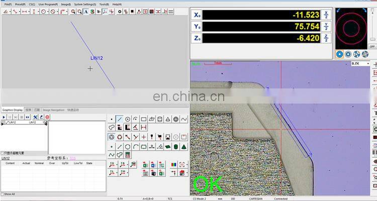Select the line measurement tool in the element palette
377x201 pixels.
pos(120,119)
